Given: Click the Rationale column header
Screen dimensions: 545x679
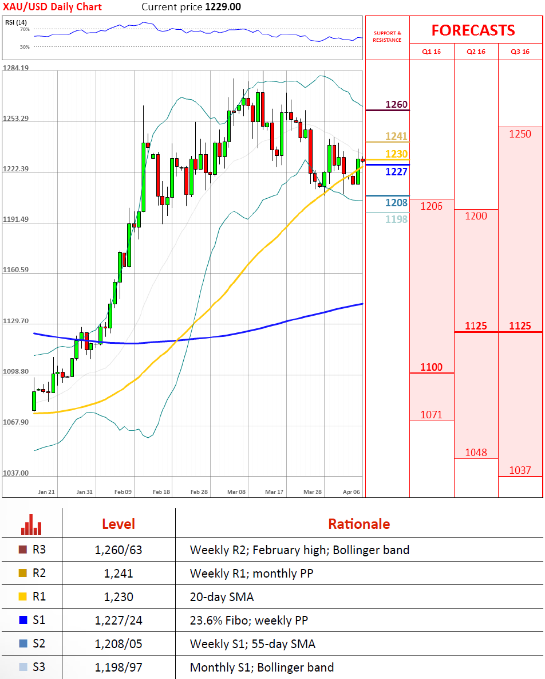Looking at the screenshot, I should [x=358, y=524].
